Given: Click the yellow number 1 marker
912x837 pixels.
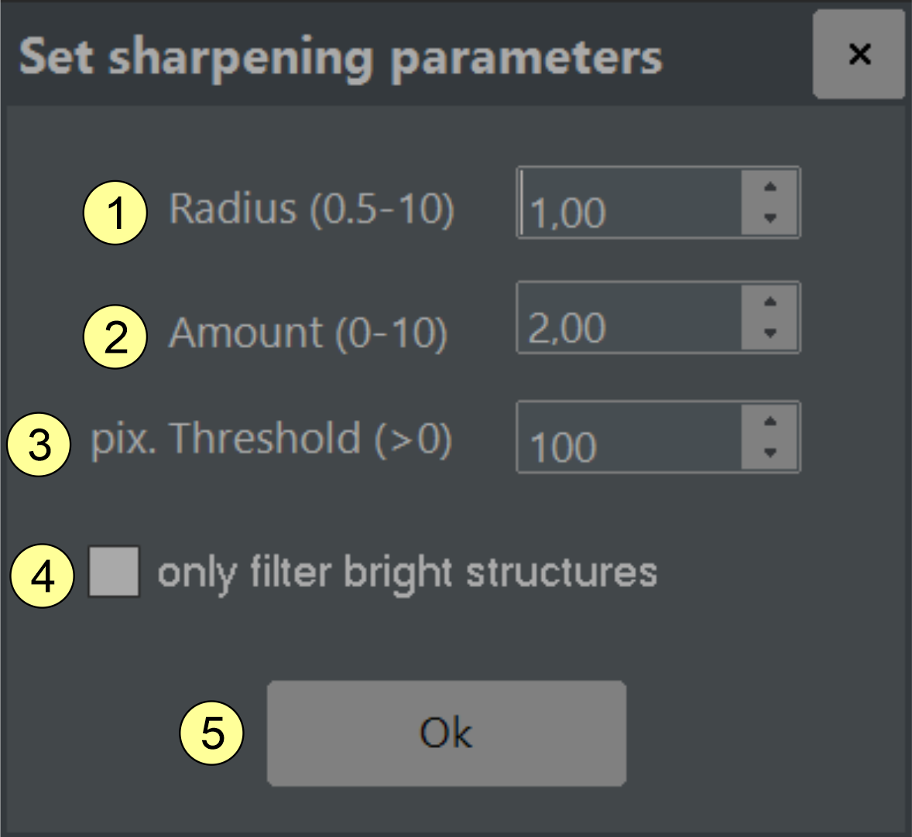Looking at the screenshot, I should pyautogui.click(x=115, y=213).
